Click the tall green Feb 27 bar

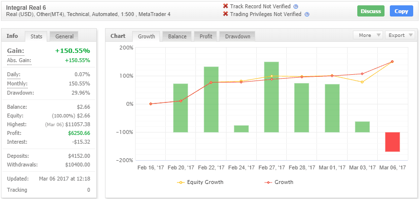click(271, 97)
